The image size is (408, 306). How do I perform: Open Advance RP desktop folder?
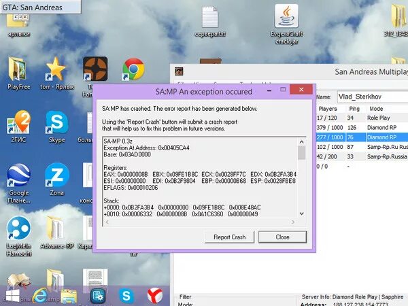coord(56,233)
